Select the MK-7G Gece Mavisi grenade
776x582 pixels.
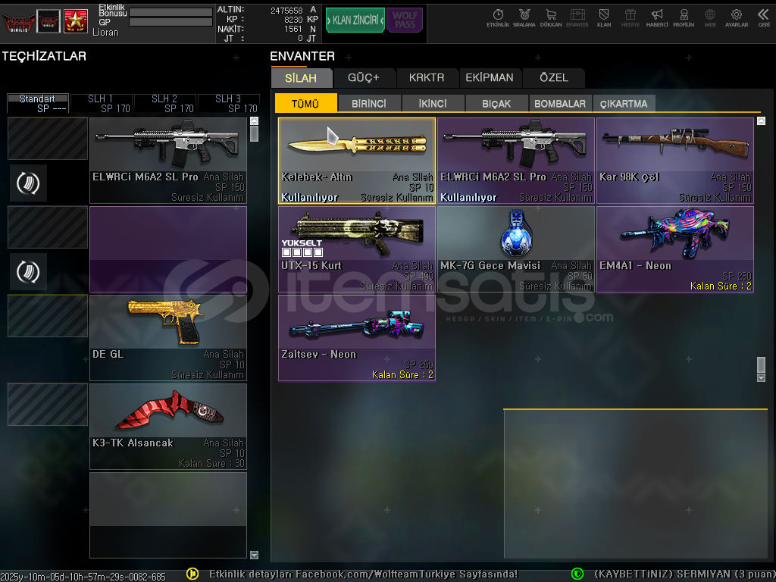click(515, 249)
